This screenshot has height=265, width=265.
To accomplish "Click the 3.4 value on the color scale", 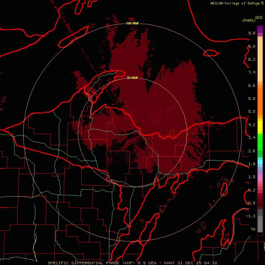I will (x=252, y=138).
